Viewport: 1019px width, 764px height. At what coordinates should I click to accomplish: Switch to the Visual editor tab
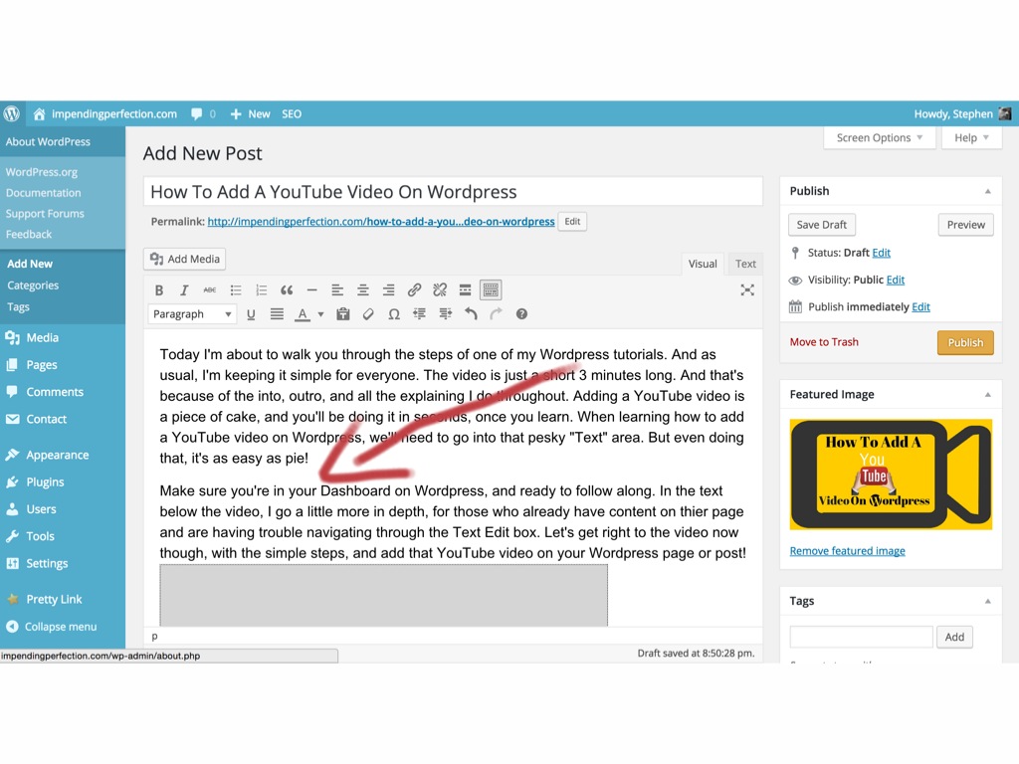click(x=703, y=264)
